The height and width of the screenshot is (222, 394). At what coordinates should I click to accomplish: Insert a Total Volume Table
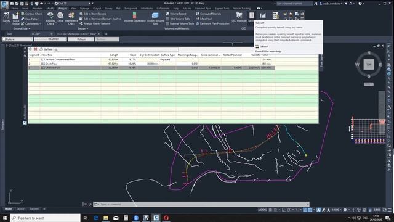(x=178, y=18)
